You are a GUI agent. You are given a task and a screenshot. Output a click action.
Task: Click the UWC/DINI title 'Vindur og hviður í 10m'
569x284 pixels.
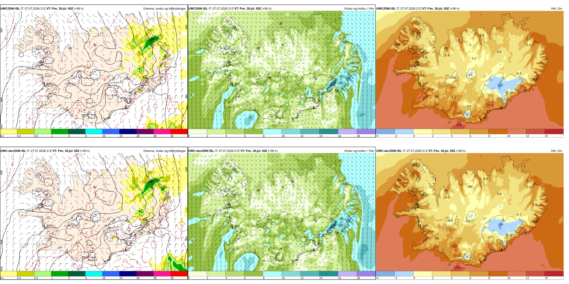(x=359, y=9)
